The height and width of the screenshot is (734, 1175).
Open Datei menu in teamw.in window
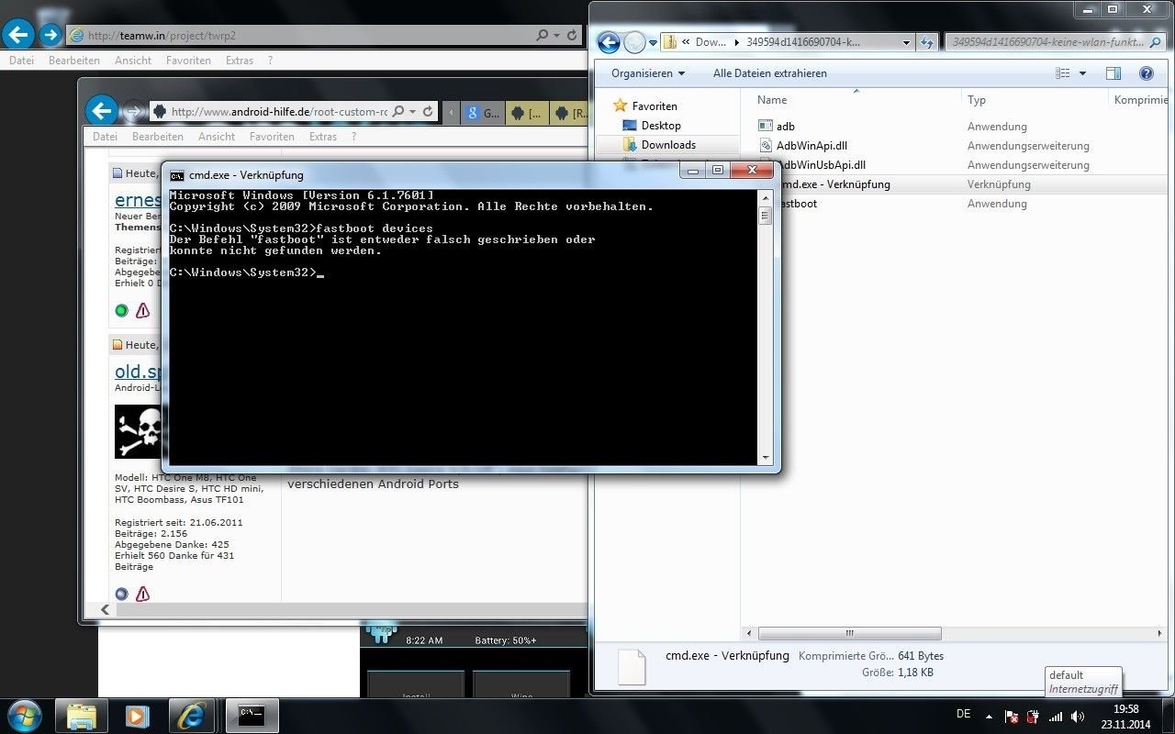[x=21, y=61]
